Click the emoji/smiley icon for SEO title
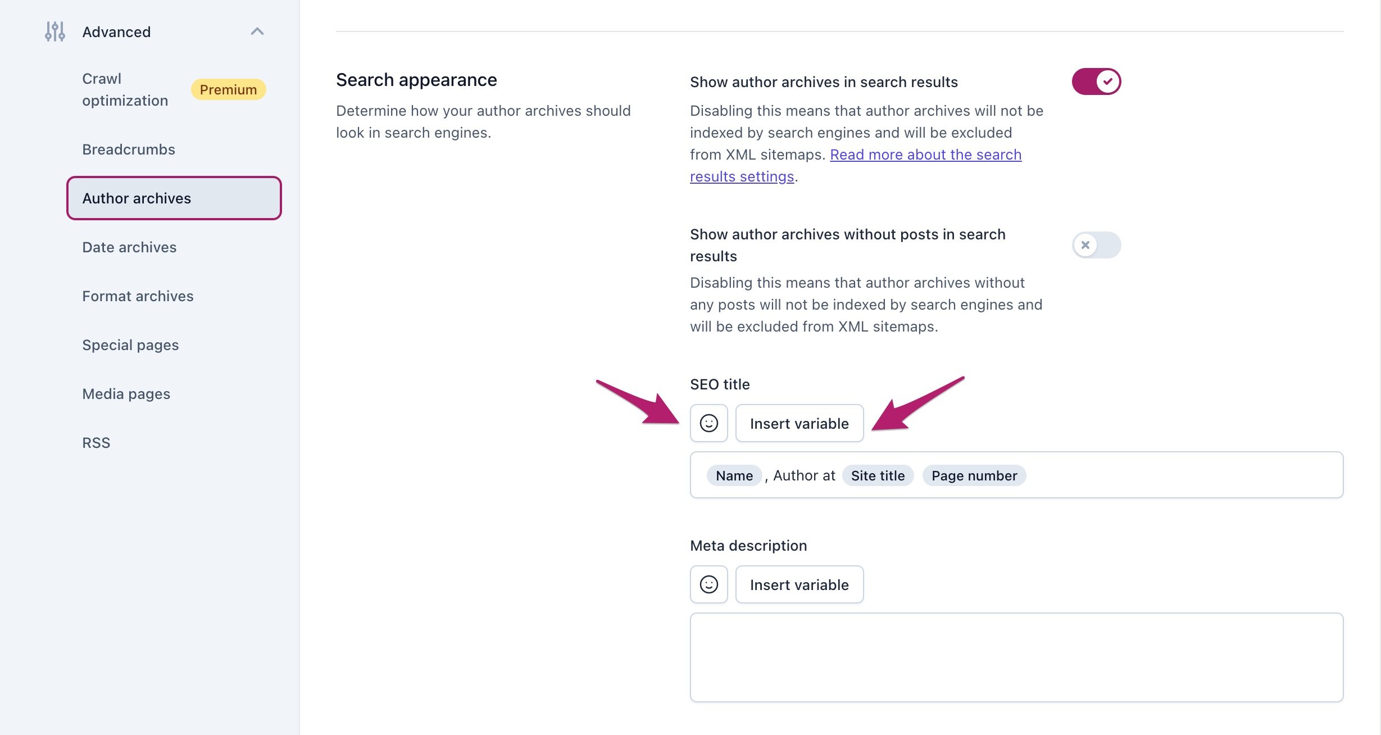This screenshot has width=1381, height=735. [709, 423]
